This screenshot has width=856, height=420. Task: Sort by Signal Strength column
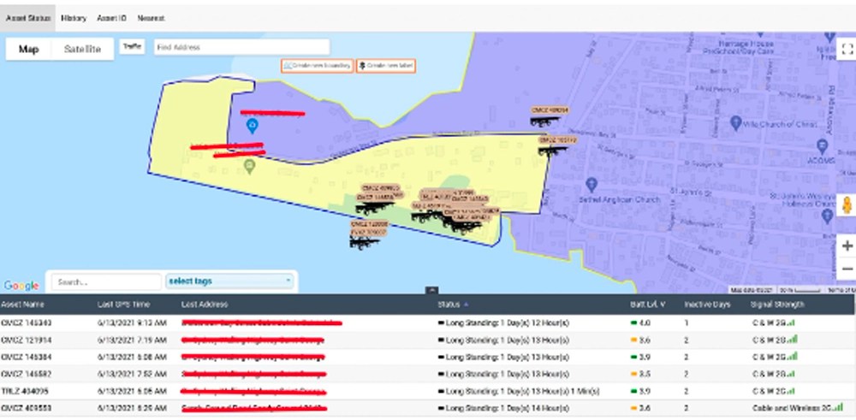777,305
